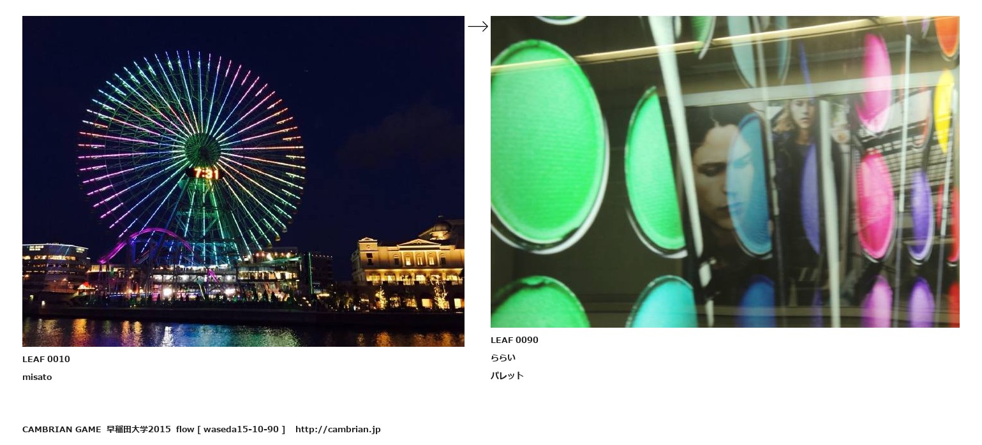Select the author name ららい
Image resolution: width=982 pixels, height=445 pixels.
pyautogui.click(x=503, y=358)
